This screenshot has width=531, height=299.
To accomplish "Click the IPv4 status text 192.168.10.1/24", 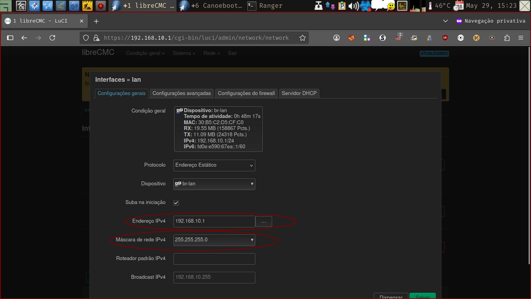I will (x=215, y=141).
